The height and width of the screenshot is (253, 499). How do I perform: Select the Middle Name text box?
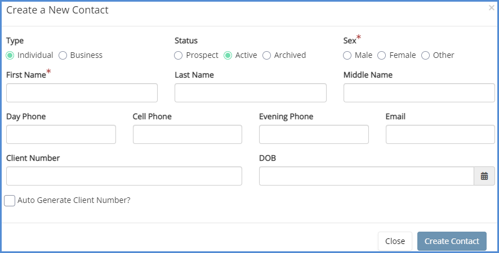418,93
